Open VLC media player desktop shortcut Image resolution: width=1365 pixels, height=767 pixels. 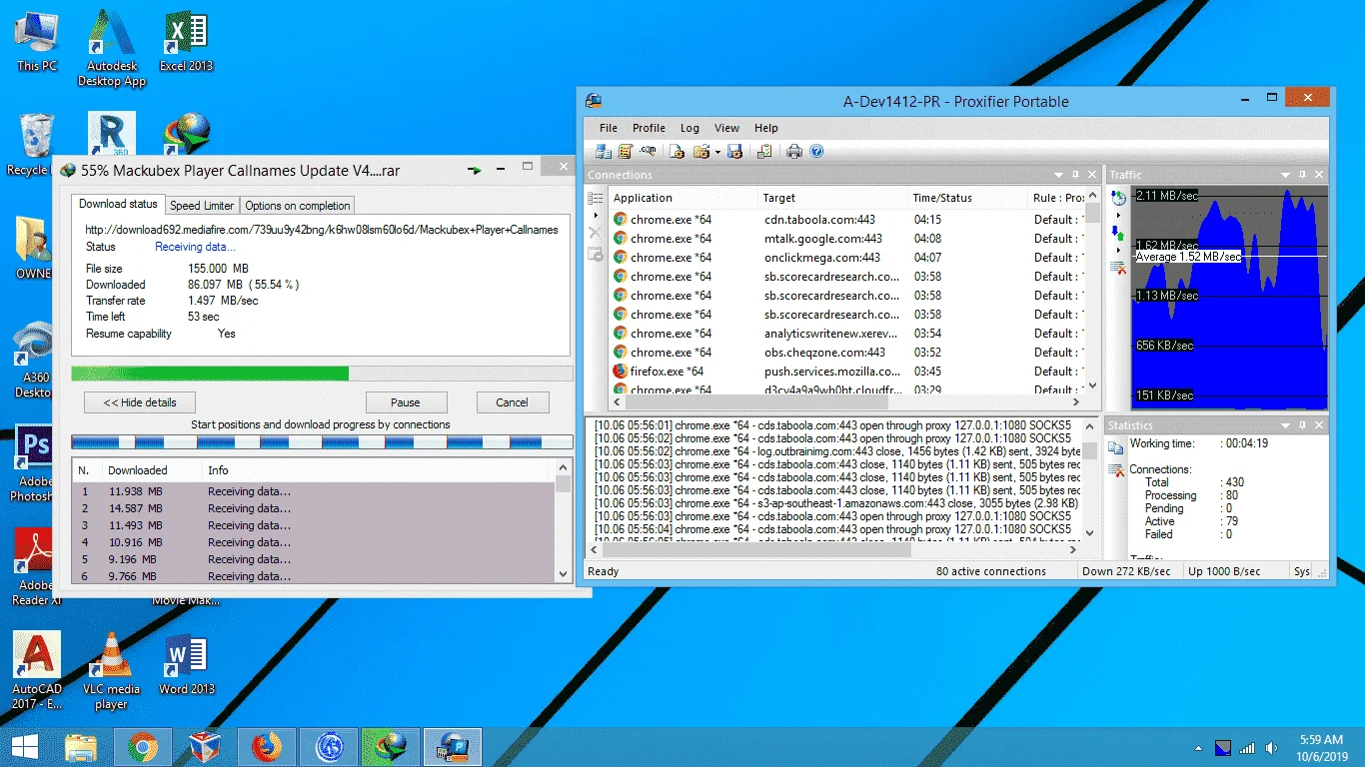point(111,669)
